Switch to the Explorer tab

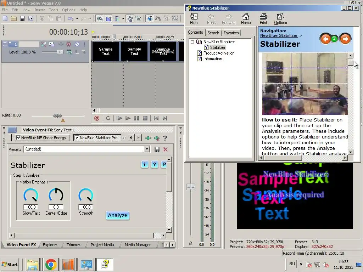click(x=50, y=245)
